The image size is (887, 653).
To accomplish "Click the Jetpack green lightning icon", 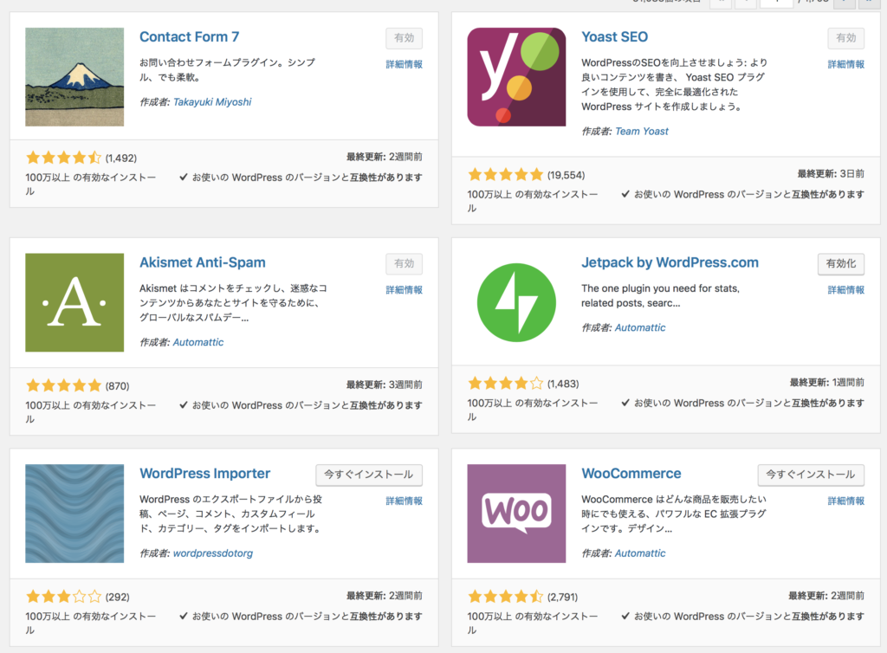I will [x=516, y=302].
